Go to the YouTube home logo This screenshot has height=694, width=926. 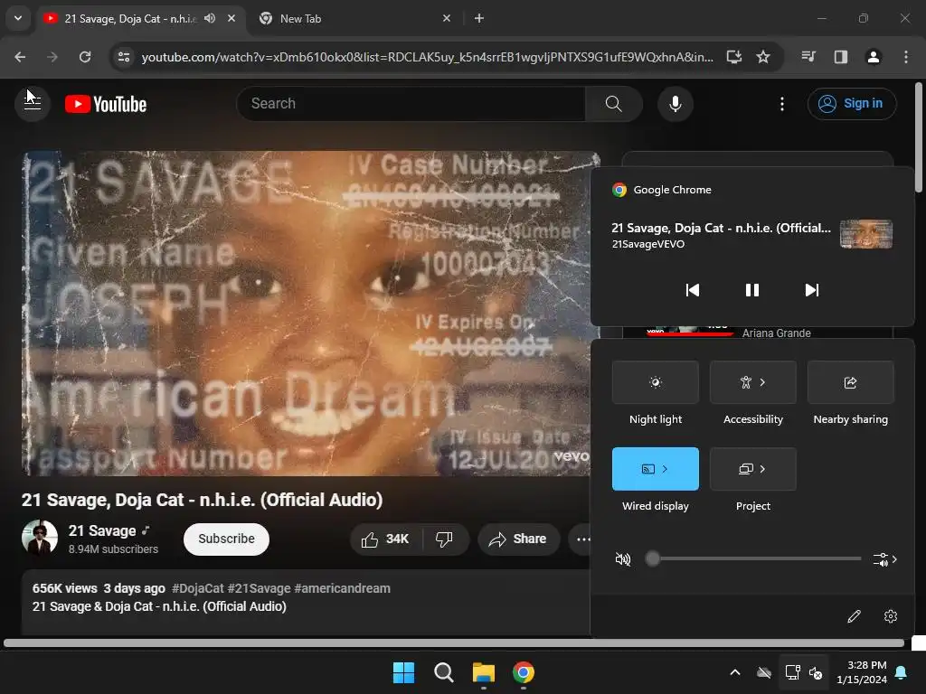click(106, 104)
